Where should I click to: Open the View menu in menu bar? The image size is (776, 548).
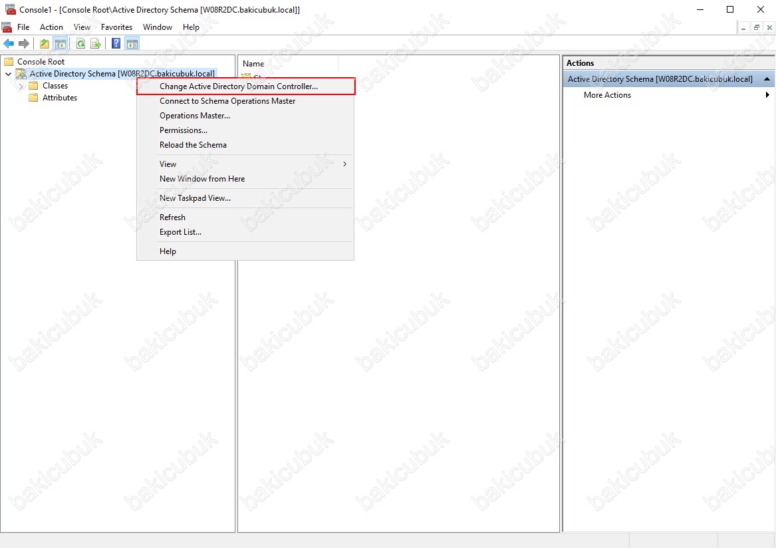[x=82, y=27]
